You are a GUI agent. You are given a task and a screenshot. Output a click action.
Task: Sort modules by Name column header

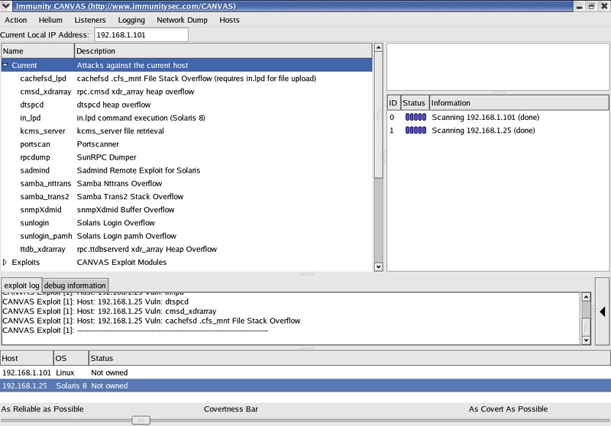[37, 51]
